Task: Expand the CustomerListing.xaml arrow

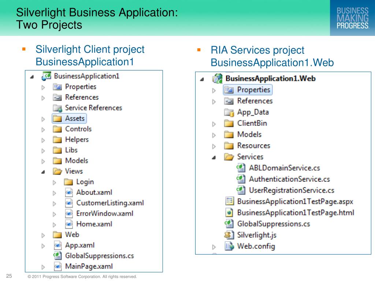Action: (54, 203)
